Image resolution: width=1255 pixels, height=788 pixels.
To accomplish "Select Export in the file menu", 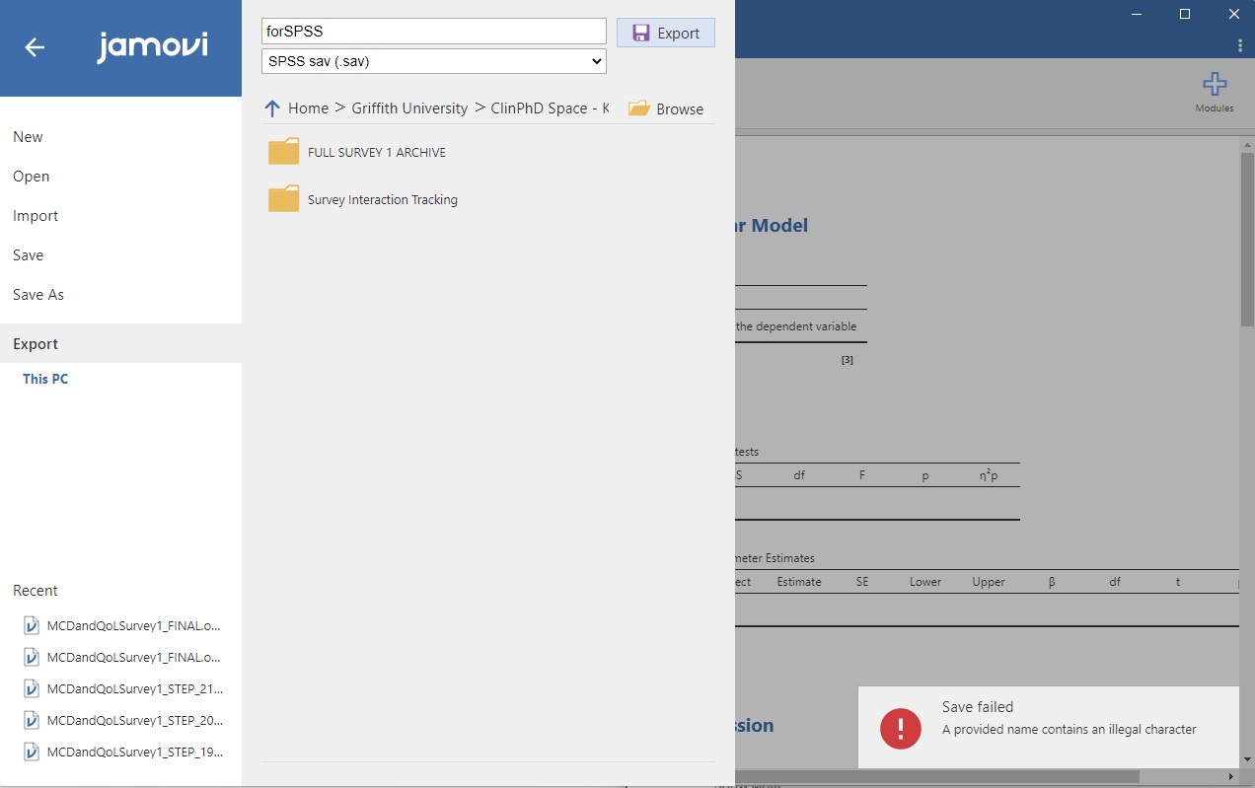I will tap(120, 343).
